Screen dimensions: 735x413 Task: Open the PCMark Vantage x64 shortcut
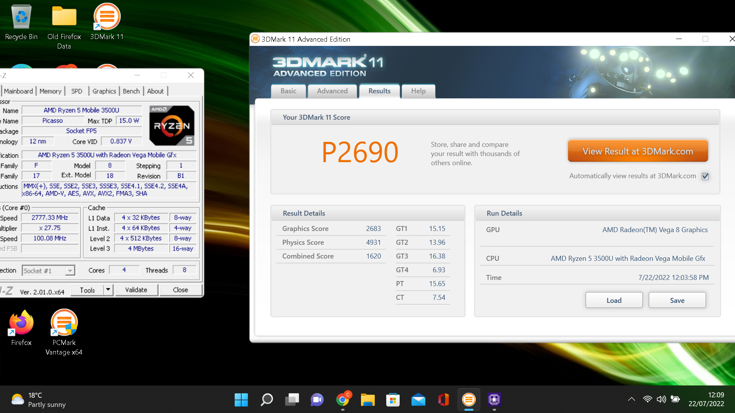[x=64, y=333]
